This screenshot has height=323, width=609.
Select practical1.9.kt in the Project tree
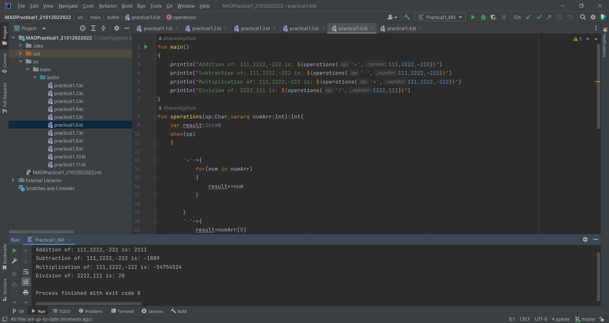click(x=69, y=149)
